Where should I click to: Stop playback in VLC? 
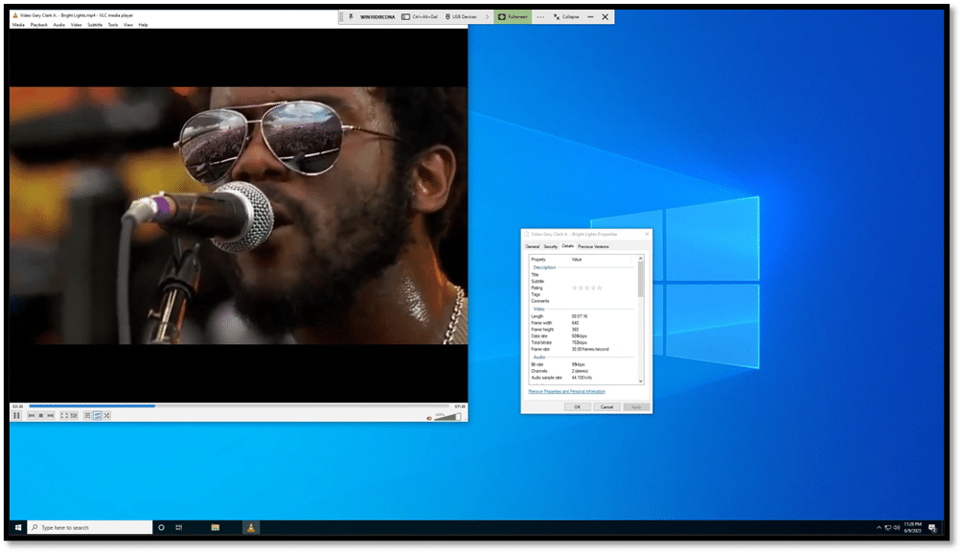click(x=41, y=416)
